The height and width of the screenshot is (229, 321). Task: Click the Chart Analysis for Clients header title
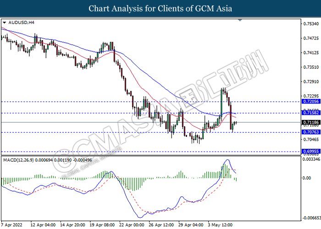point(160,9)
